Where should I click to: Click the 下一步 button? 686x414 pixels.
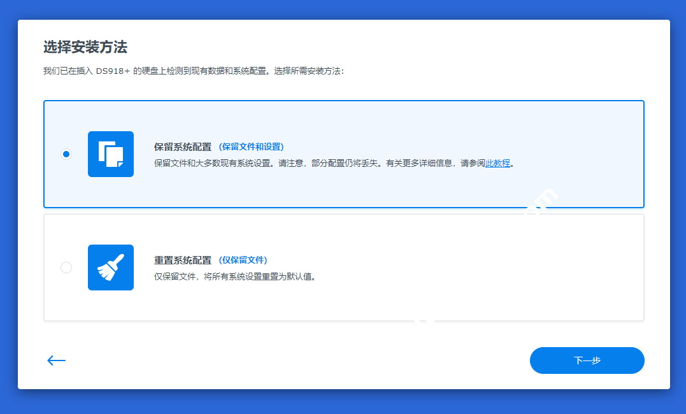click(587, 360)
